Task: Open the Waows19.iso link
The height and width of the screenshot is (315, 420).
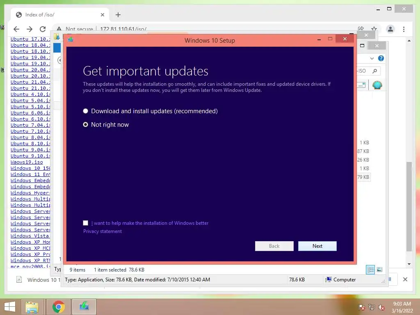Action: tap(27, 162)
